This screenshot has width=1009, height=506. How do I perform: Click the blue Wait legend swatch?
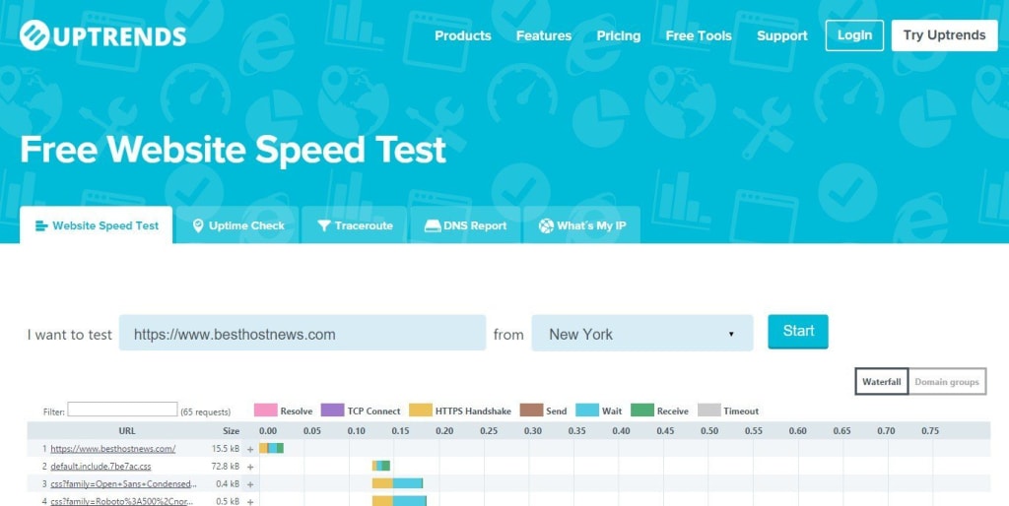coord(587,411)
